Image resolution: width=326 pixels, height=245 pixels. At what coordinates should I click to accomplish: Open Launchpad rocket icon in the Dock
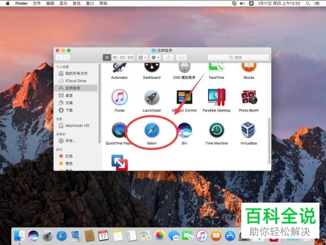point(48,236)
